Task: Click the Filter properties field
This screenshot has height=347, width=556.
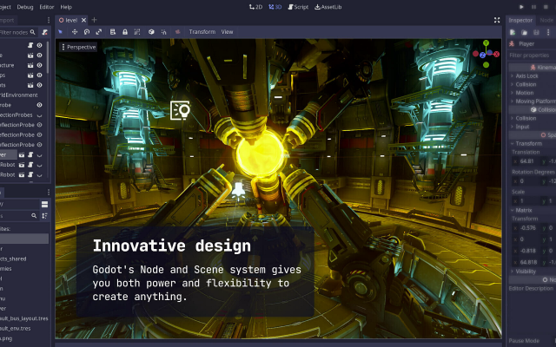Action: tap(532, 56)
